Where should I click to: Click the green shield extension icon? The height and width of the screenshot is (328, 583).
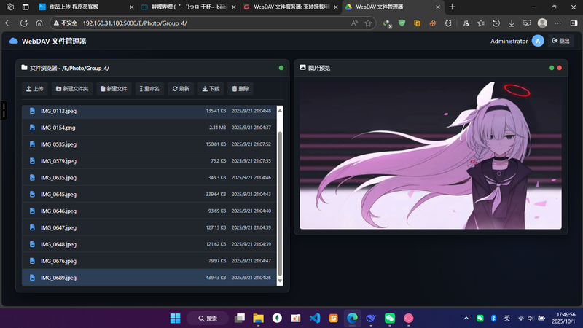tap(402, 23)
